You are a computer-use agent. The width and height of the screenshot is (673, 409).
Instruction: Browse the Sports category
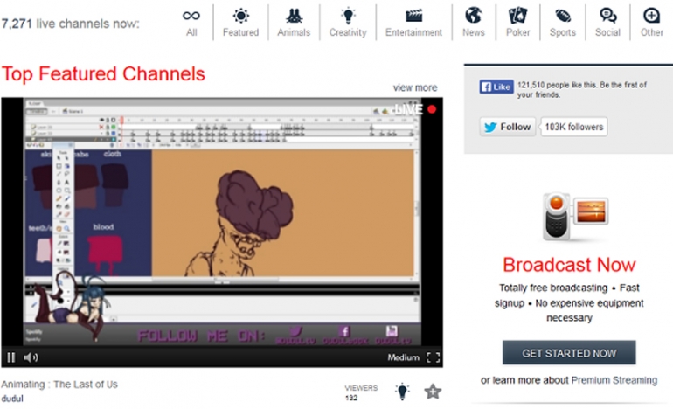click(x=562, y=23)
